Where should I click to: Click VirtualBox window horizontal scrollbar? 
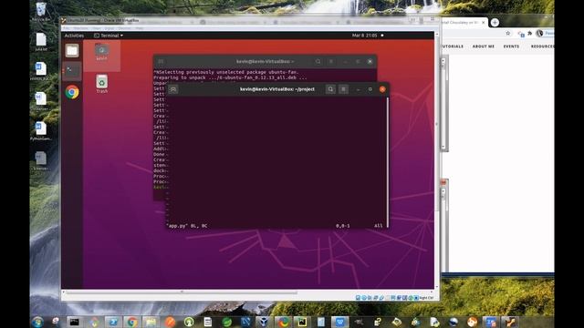182,292
